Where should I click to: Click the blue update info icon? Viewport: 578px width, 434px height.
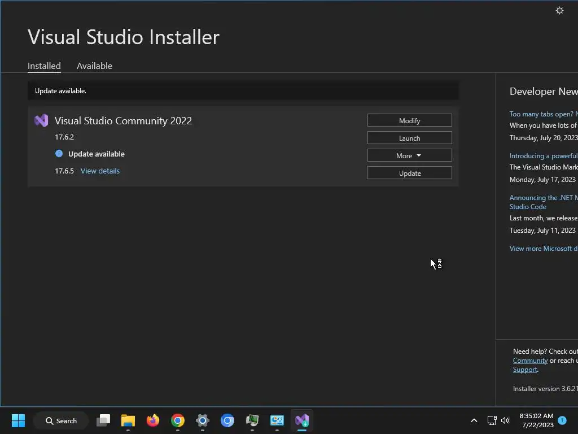pyautogui.click(x=59, y=154)
